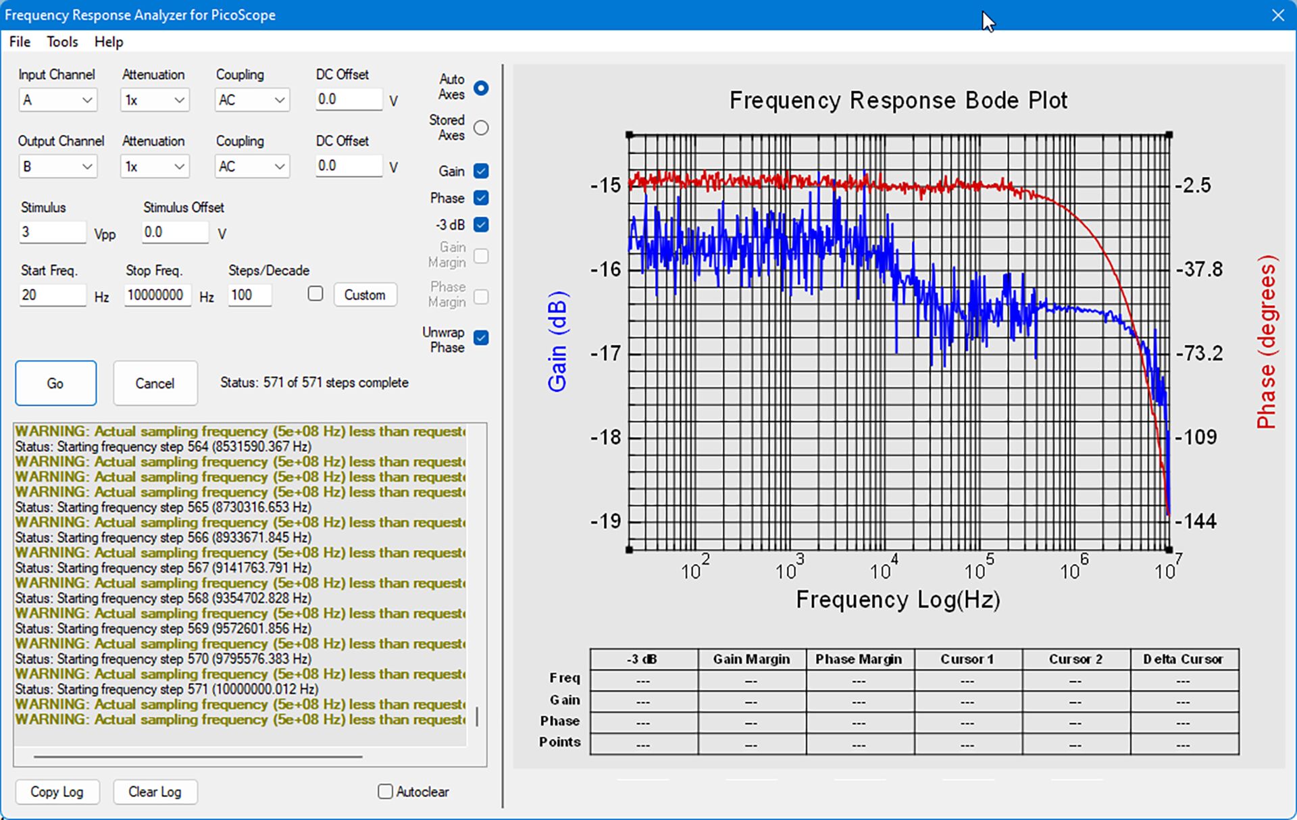
Task: Click the Steps/Decade field
Action: click(250, 295)
